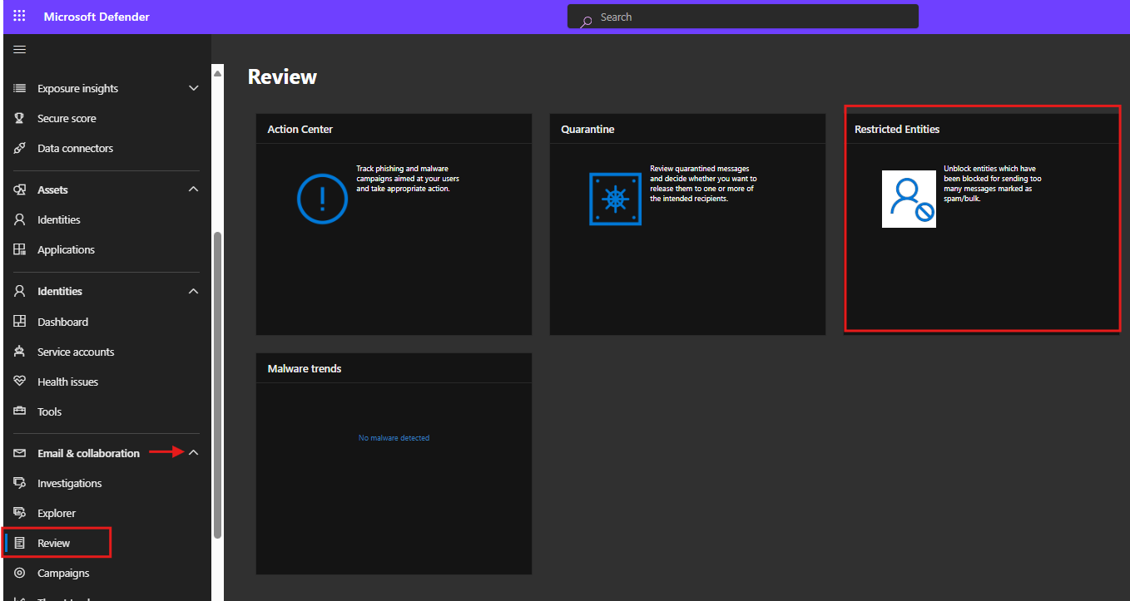This screenshot has width=1130, height=601.
Task: Click 'Review quarantined messages' description text
Action: pyautogui.click(x=703, y=184)
